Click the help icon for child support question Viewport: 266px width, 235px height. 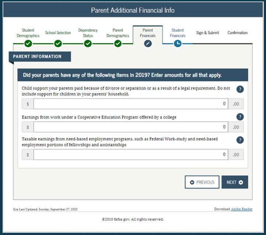coord(240,89)
